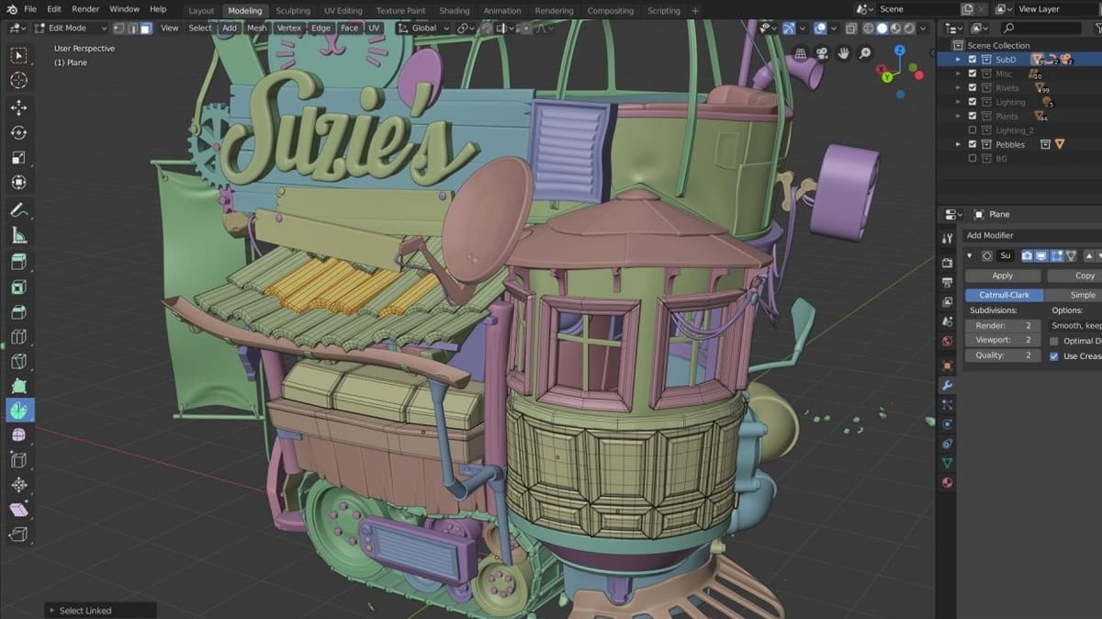Select the Shrink/Fatten tool
Screen dimensions: 1102x619
[18, 485]
